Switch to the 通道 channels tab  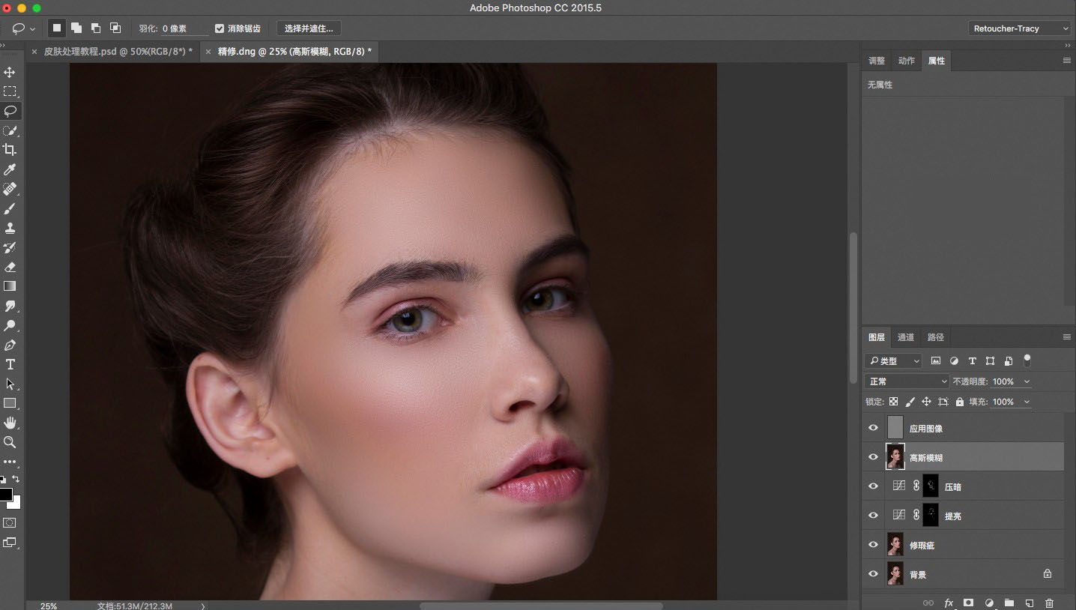click(906, 337)
